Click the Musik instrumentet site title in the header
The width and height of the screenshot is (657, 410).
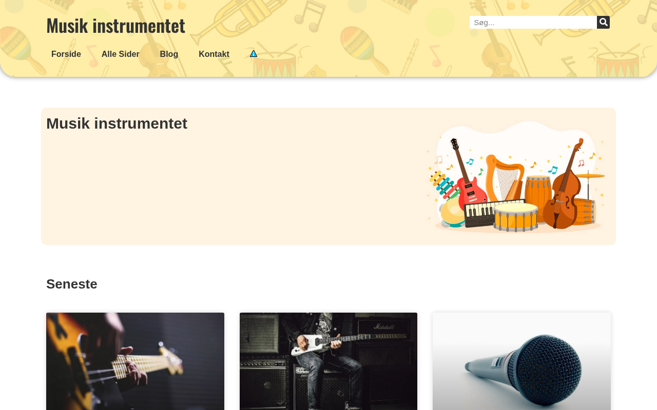[115, 25]
